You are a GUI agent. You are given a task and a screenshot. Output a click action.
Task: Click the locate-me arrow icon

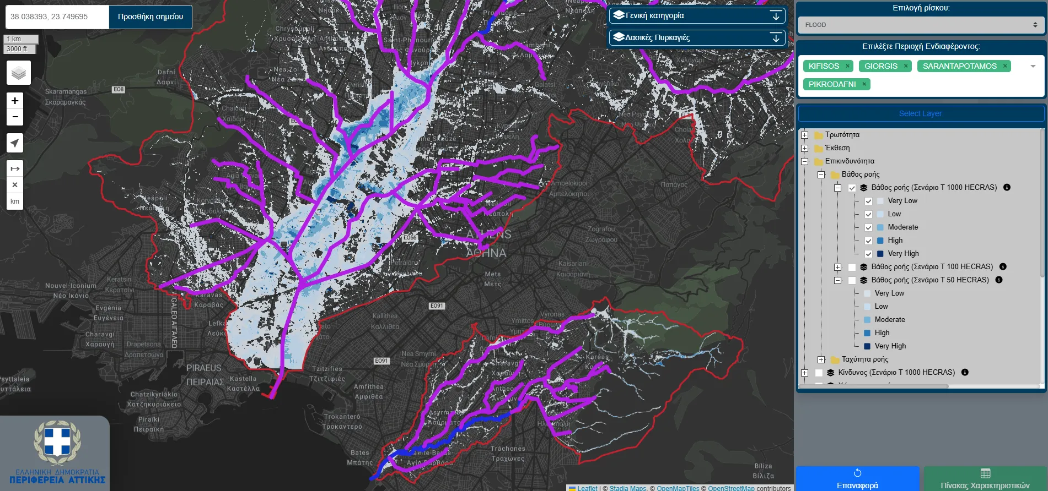(15, 143)
